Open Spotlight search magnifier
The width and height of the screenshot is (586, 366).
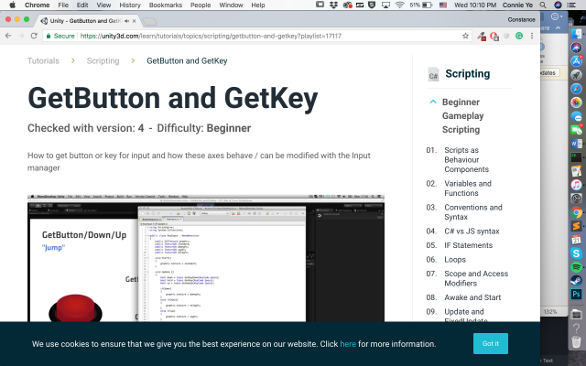(x=543, y=5)
